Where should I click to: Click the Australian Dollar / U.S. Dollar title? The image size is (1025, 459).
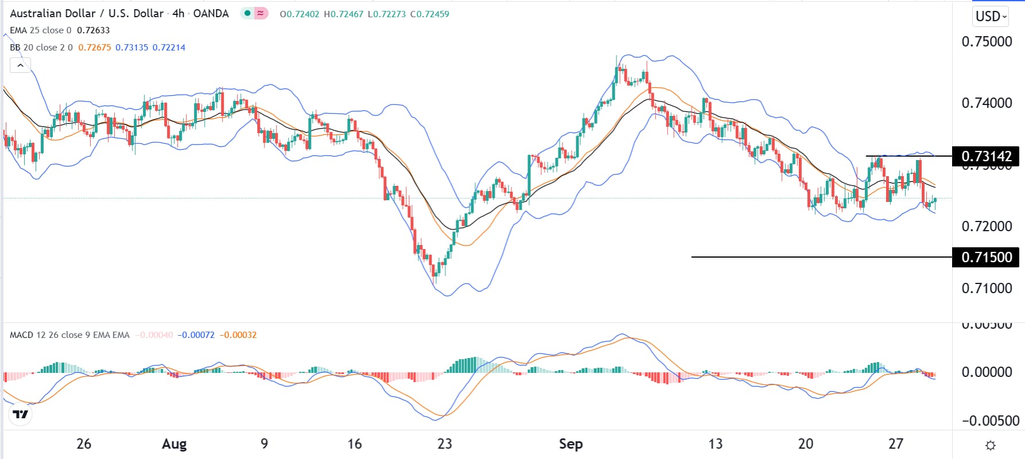86,13
